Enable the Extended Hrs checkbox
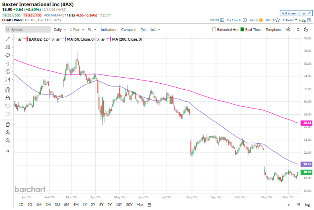Viewport: 314px width, 210px height. (x=214, y=29)
